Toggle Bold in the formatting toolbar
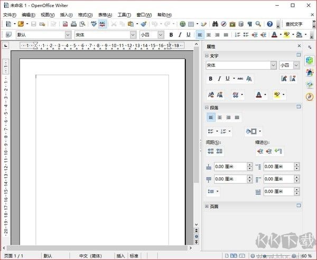Screen dimensions: 317x260 (x=171, y=35)
